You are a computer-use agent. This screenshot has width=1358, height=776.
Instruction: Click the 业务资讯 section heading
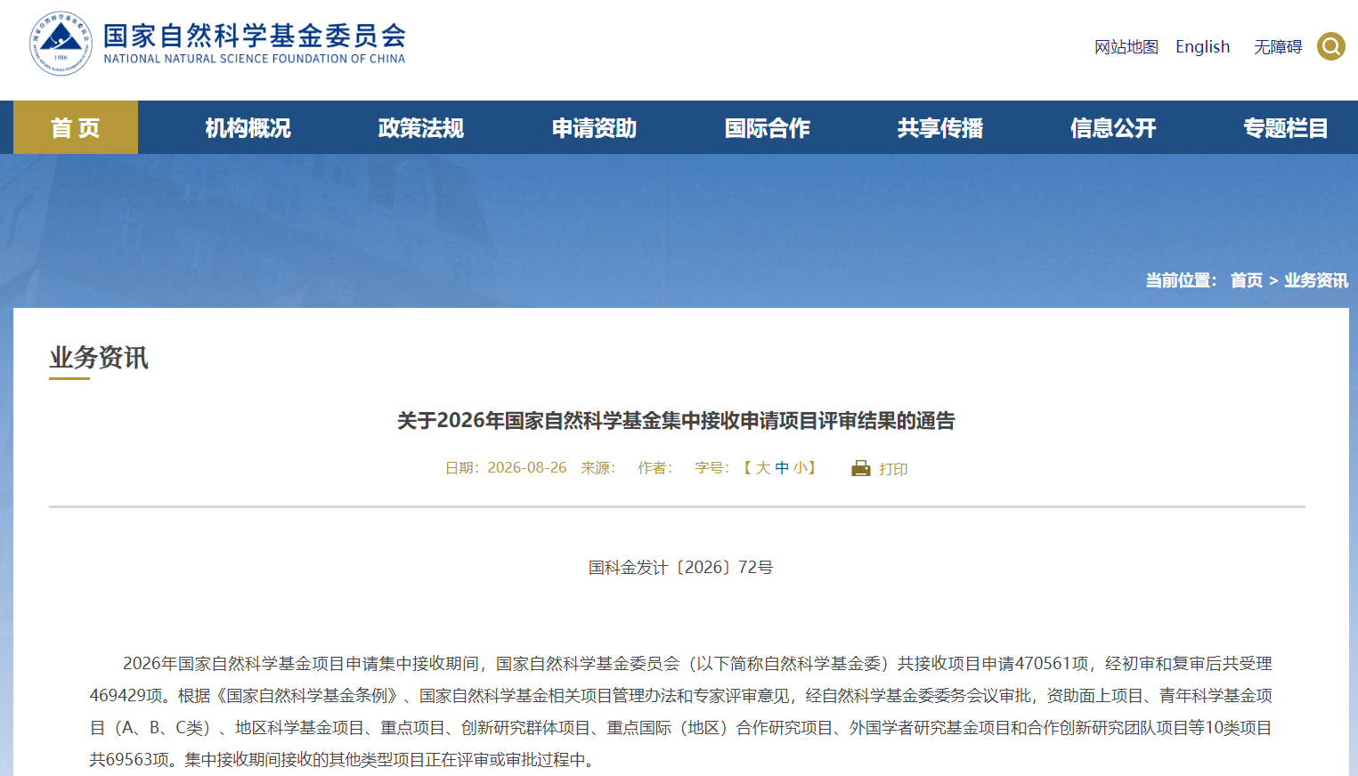(99, 358)
